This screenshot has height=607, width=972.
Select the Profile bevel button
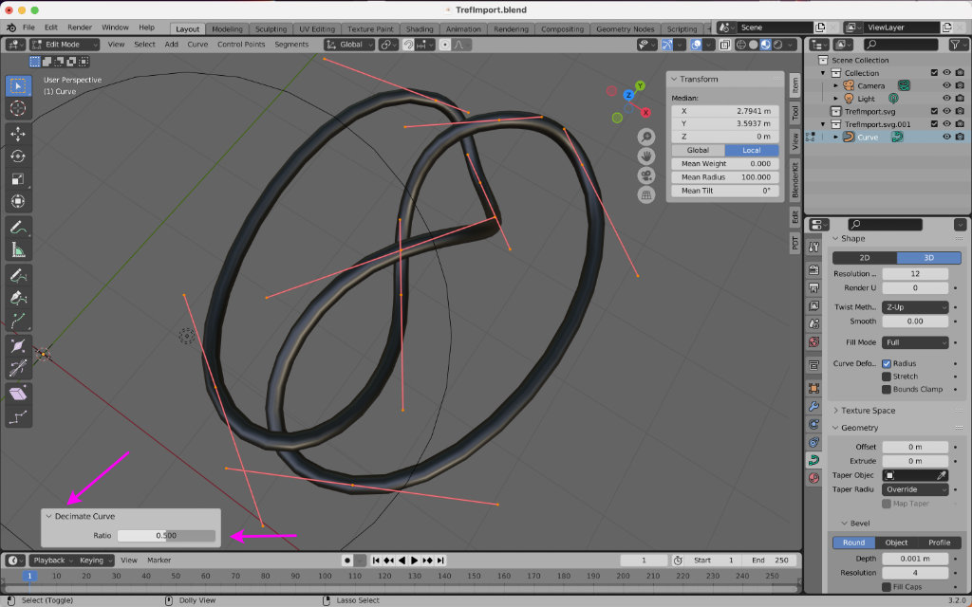tap(939, 543)
